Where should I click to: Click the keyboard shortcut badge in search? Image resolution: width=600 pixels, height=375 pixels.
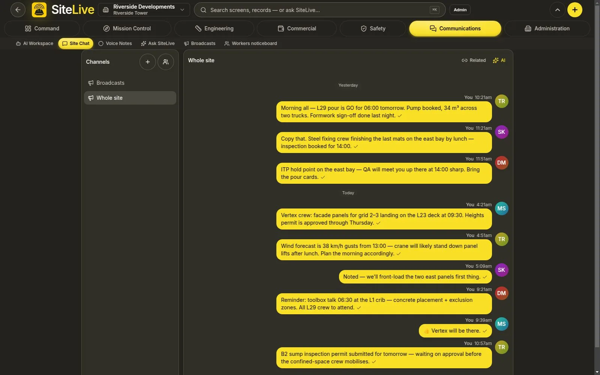coord(434,10)
